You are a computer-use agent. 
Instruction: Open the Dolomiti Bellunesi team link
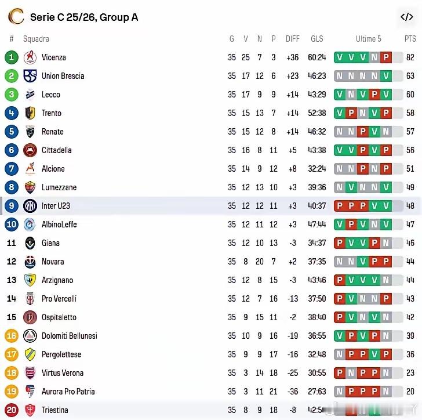click(70, 336)
